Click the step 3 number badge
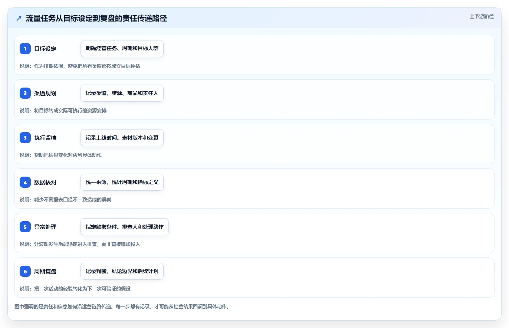Screen dimensions: 509x328 (25, 138)
